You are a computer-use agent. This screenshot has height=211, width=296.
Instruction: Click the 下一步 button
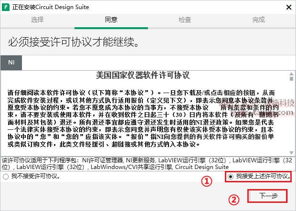tap(268, 196)
